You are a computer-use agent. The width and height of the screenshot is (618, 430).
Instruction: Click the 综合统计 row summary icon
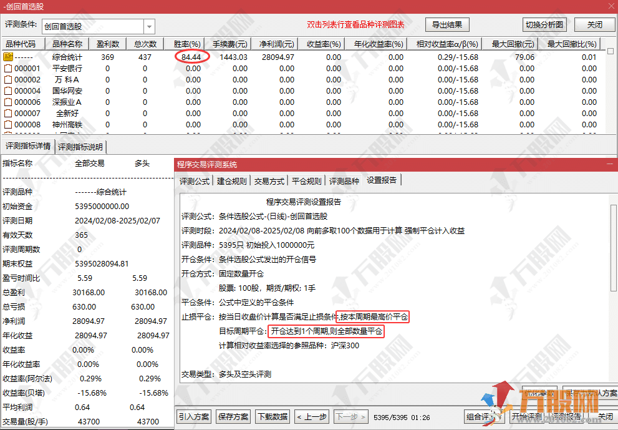[x=8, y=57]
